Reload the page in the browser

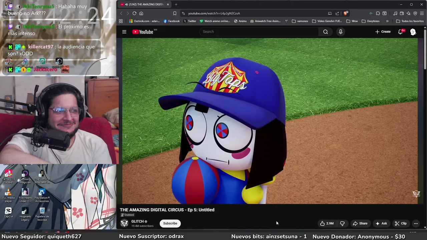click(x=134, y=13)
